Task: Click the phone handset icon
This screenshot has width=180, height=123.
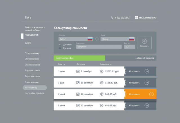Action: [x=112, y=18]
